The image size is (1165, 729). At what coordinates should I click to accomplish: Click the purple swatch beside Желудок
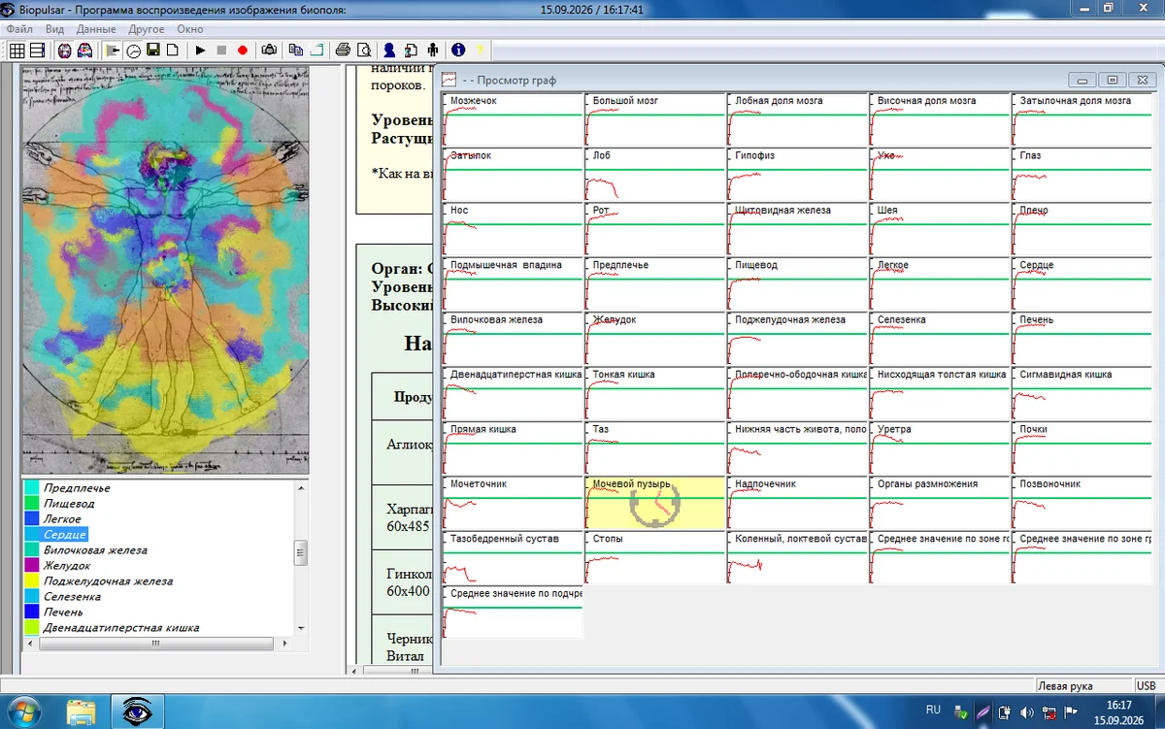(31, 566)
